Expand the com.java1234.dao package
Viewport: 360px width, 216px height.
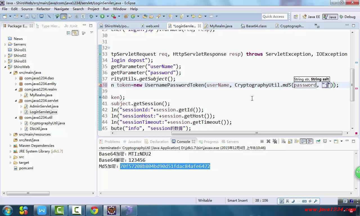[x=16, y=78]
